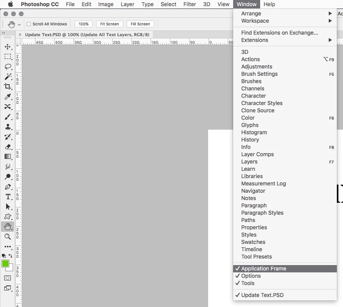Choose Character from the Window menu

tap(285, 96)
